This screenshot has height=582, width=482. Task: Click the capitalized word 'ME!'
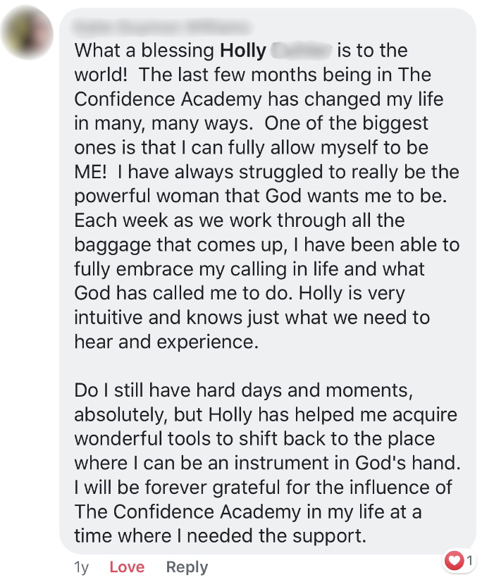tap(89, 172)
